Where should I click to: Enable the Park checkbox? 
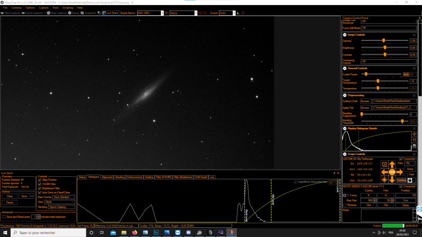pos(406,175)
